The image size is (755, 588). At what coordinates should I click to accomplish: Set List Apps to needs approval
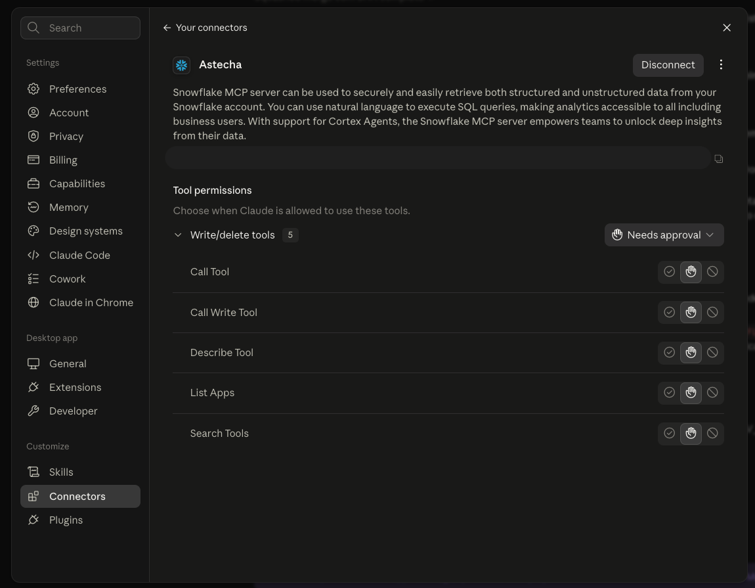[x=691, y=392]
